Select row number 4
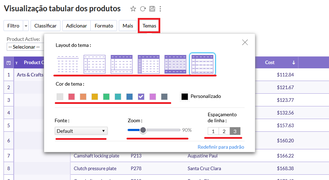This screenshot has width=329, height=180. click(x=8, y=113)
